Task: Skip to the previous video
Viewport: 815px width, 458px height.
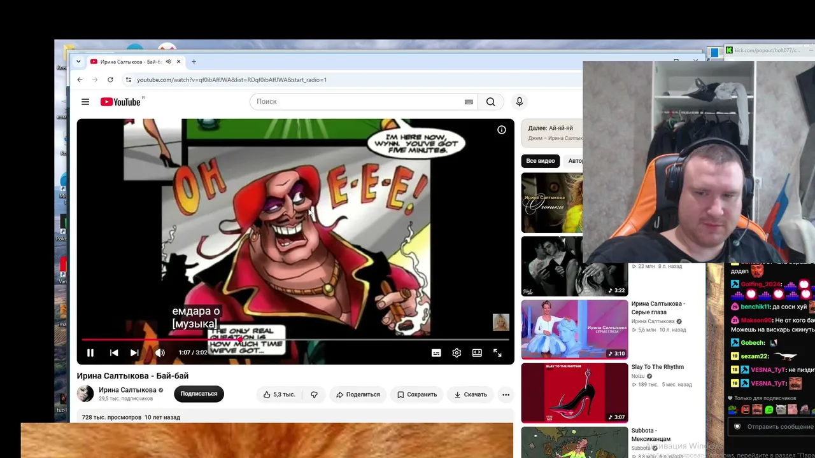Action: (114, 353)
